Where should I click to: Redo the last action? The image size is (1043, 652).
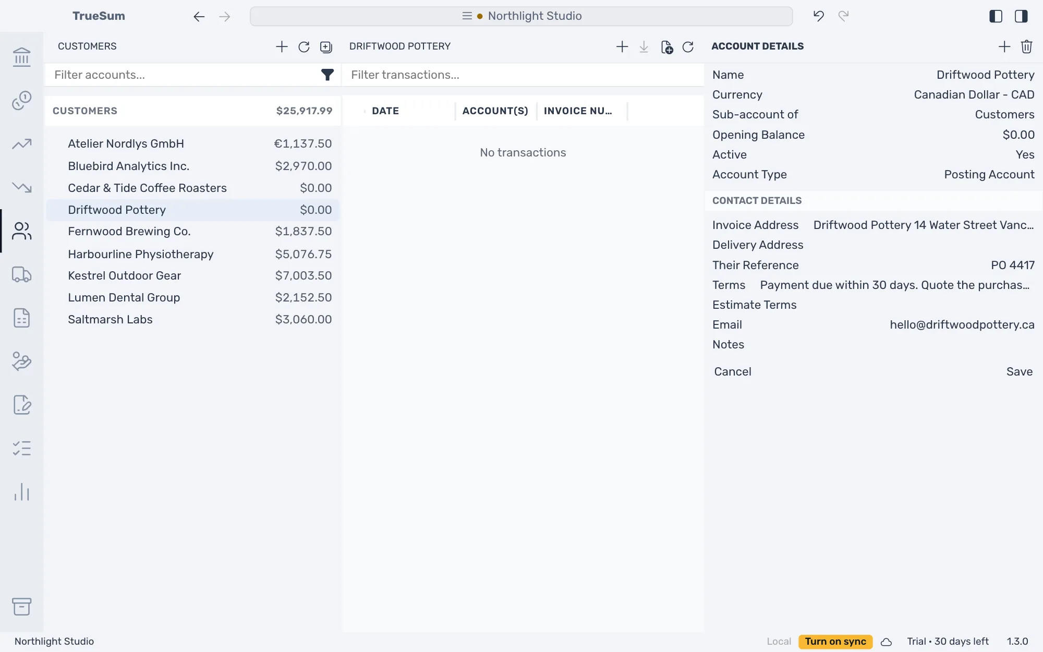pos(844,16)
